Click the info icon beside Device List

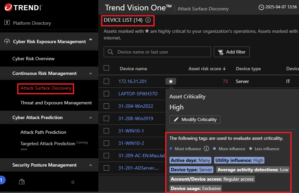(148, 20)
